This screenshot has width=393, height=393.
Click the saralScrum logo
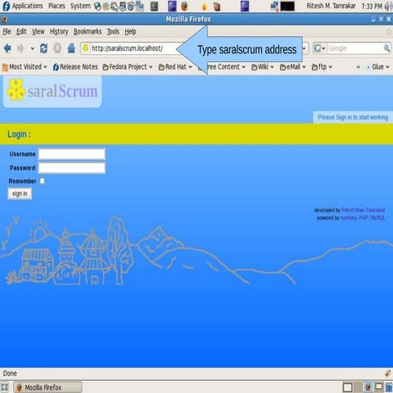[52, 91]
